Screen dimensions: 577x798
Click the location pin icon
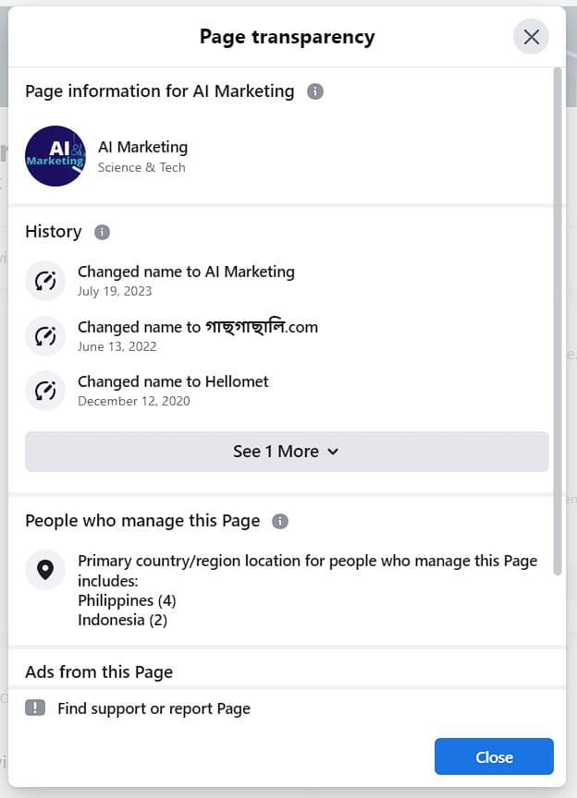[45, 570]
